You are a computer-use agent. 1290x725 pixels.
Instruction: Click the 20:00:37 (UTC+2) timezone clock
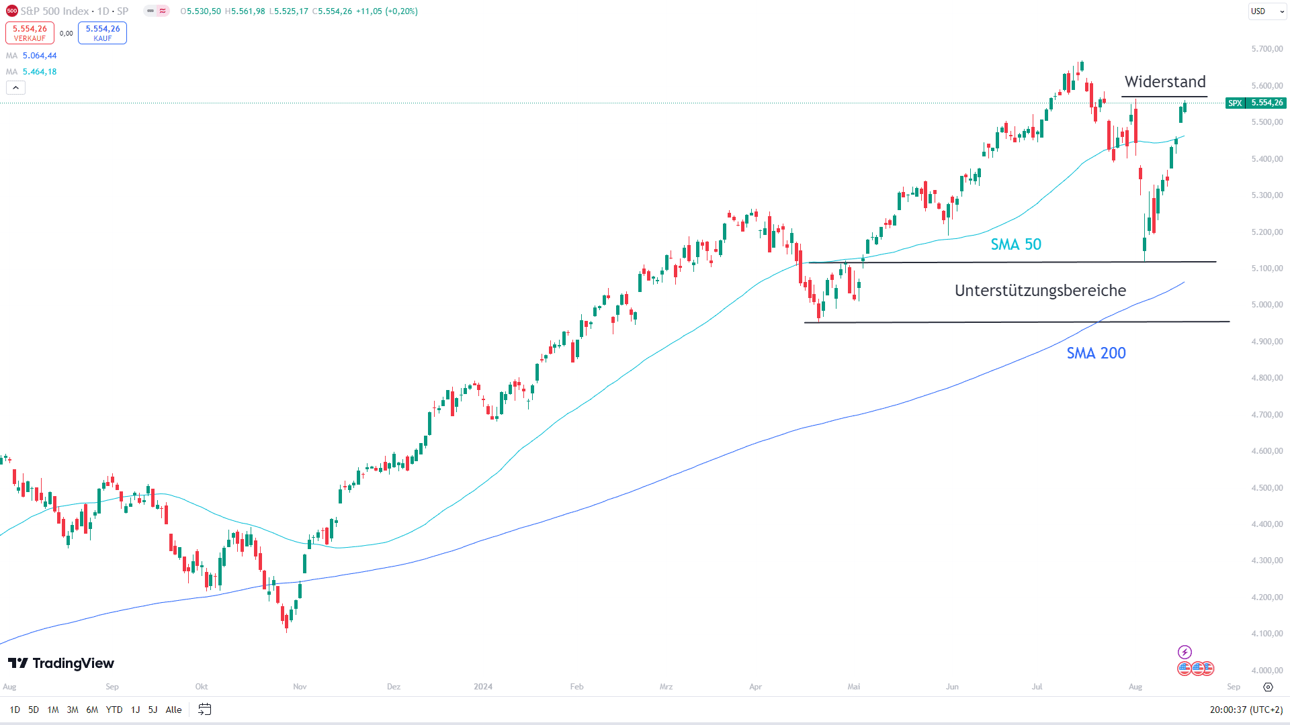[x=1246, y=710]
